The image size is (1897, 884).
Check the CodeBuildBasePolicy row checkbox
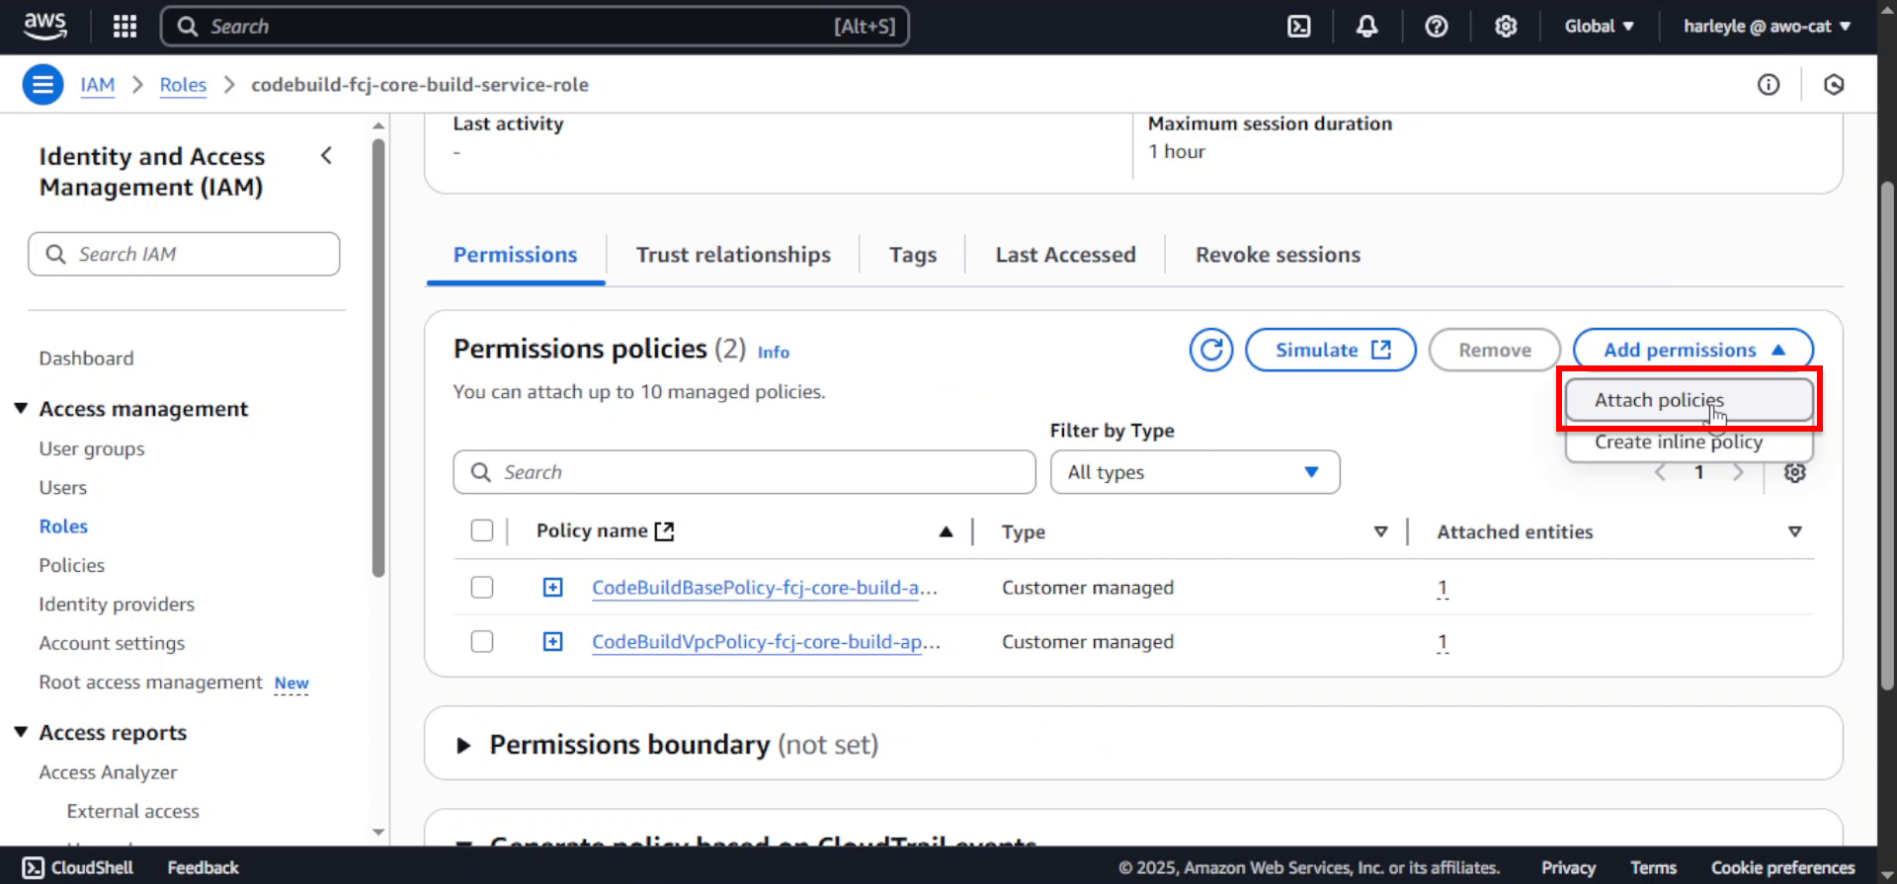click(482, 588)
